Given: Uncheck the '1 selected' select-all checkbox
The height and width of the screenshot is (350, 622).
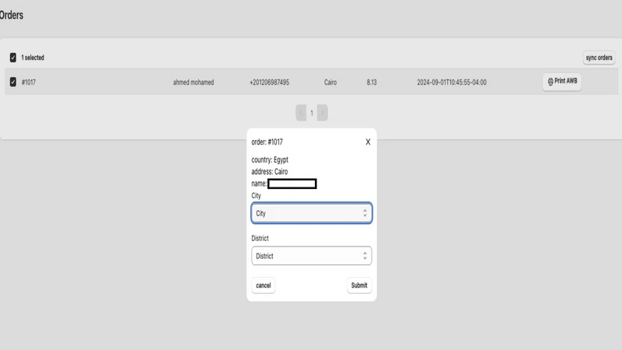Looking at the screenshot, I should coord(13,58).
